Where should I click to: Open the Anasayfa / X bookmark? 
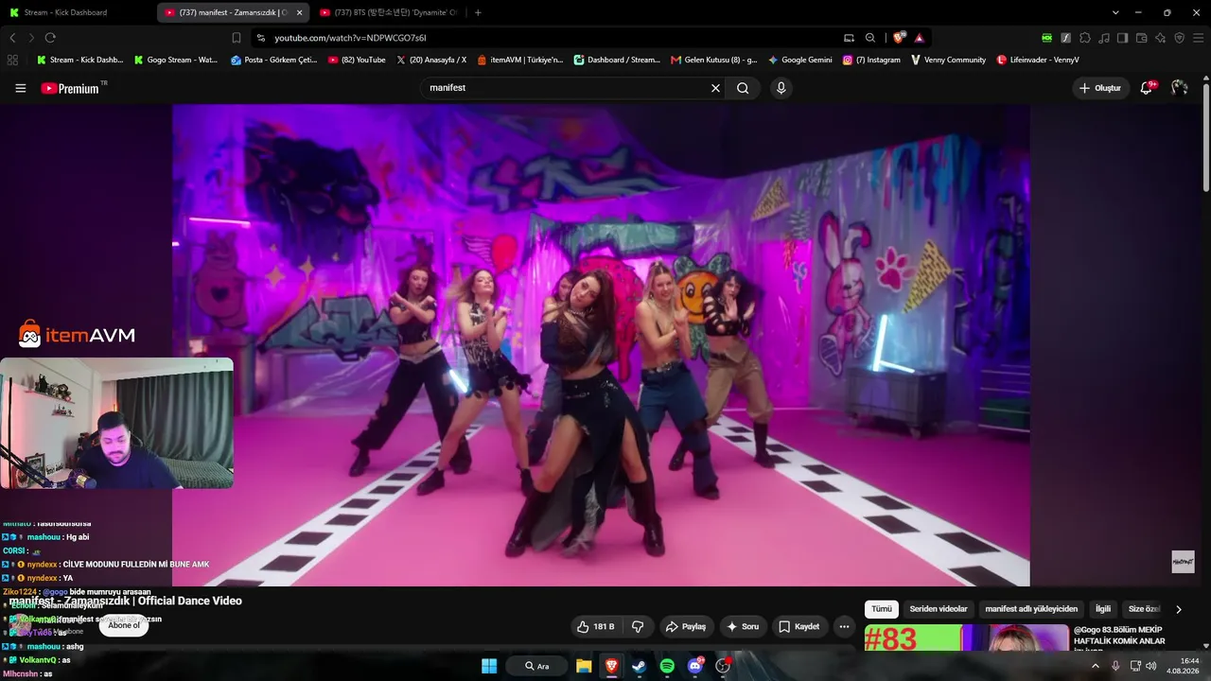[430, 60]
